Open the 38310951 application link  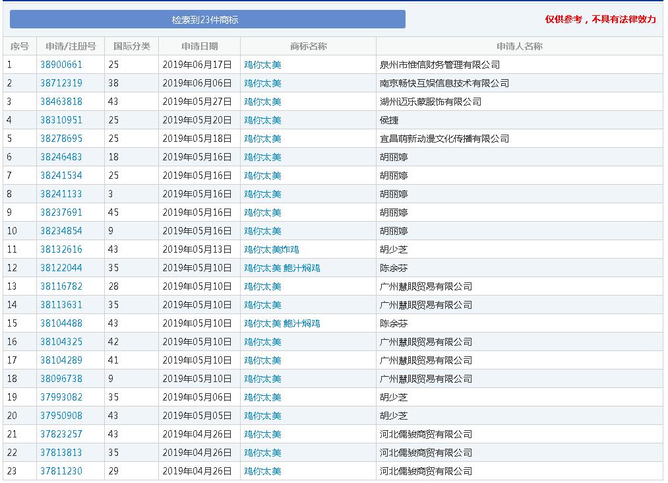[61, 120]
